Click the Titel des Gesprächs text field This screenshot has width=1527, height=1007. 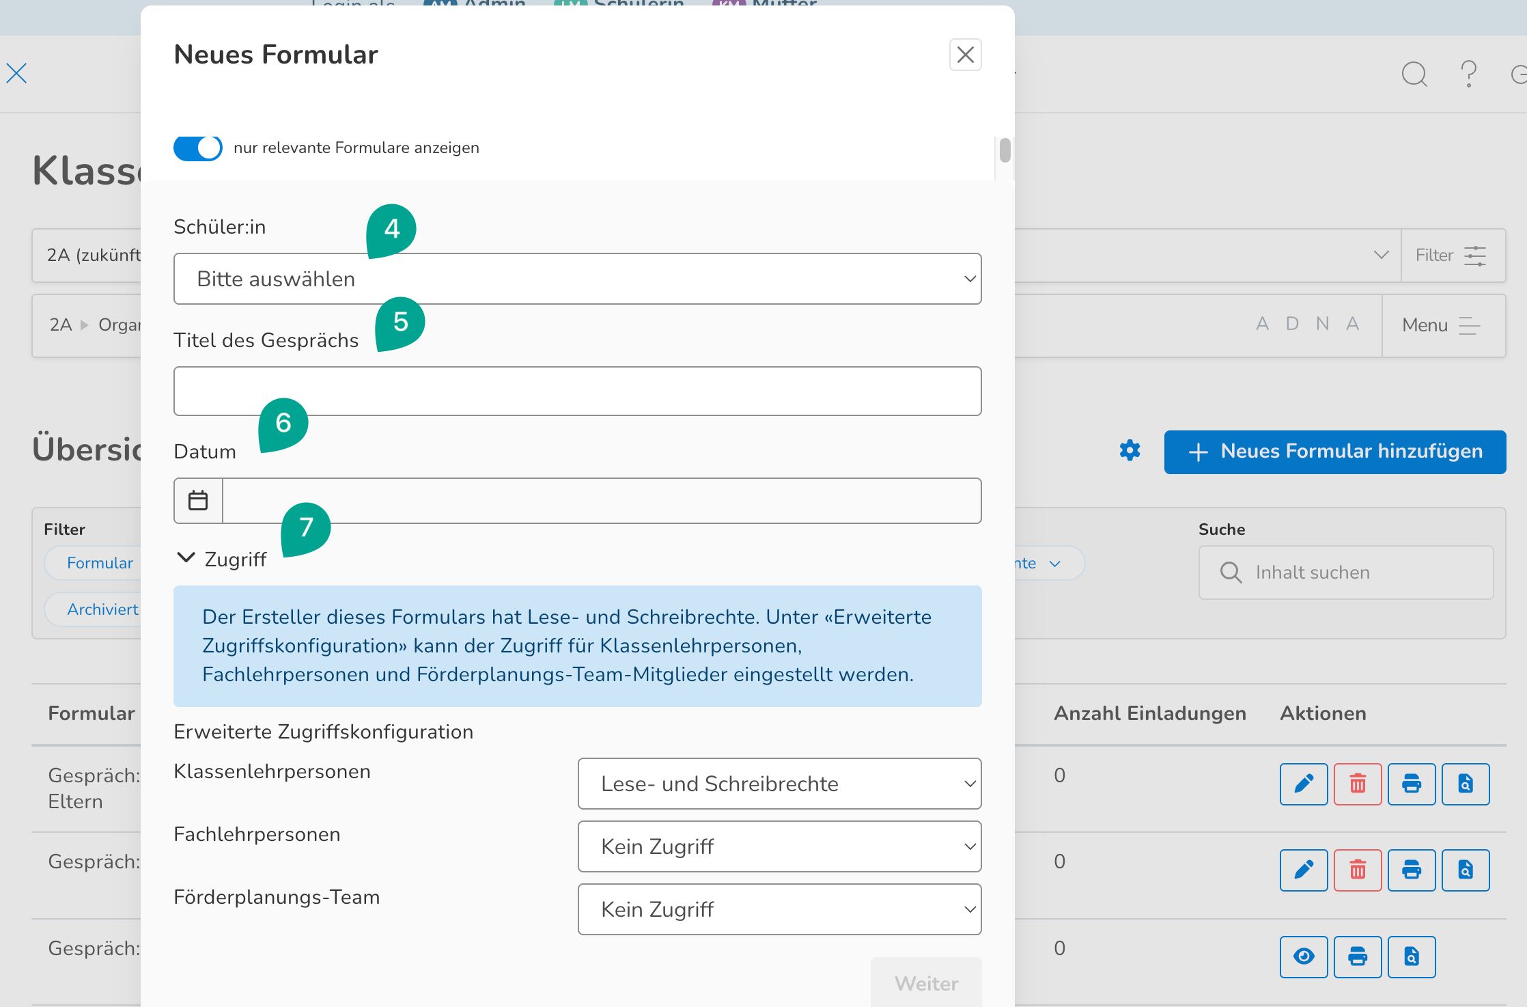(577, 391)
